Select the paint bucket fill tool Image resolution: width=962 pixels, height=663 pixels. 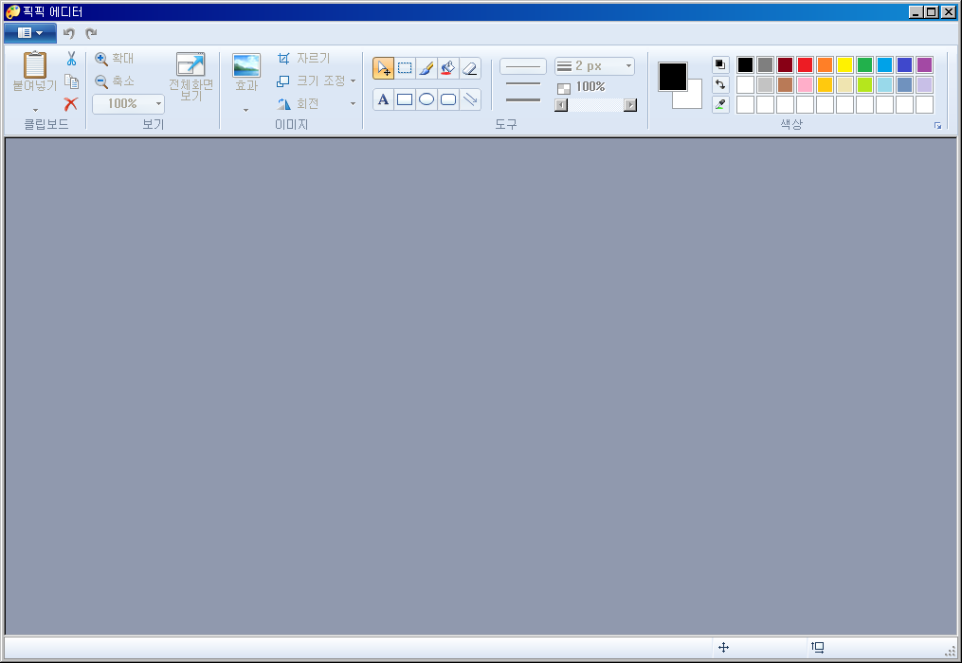click(448, 68)
